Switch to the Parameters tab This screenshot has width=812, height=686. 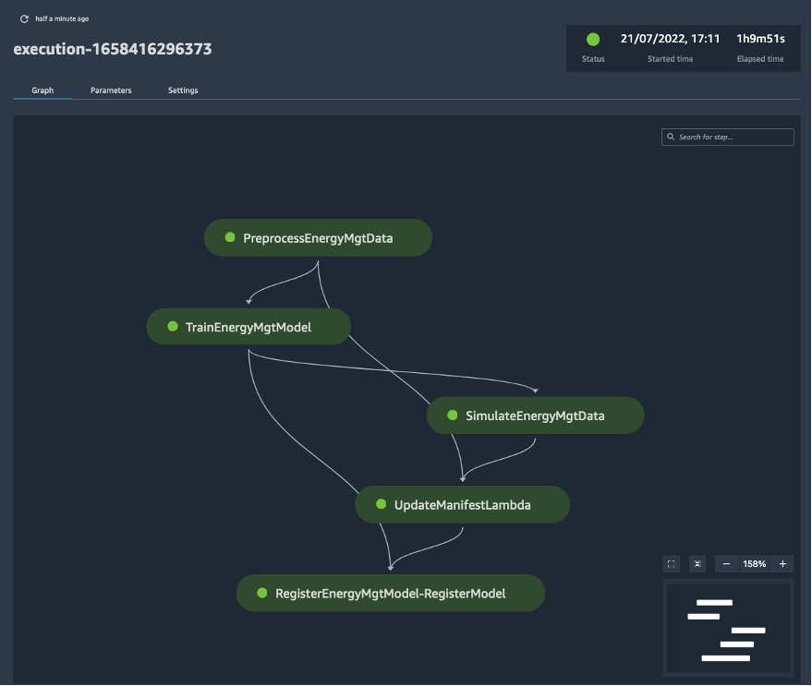(111, 90)
